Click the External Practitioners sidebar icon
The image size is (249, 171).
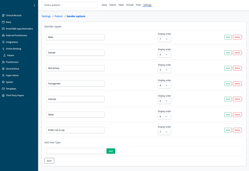coord(3,35)
